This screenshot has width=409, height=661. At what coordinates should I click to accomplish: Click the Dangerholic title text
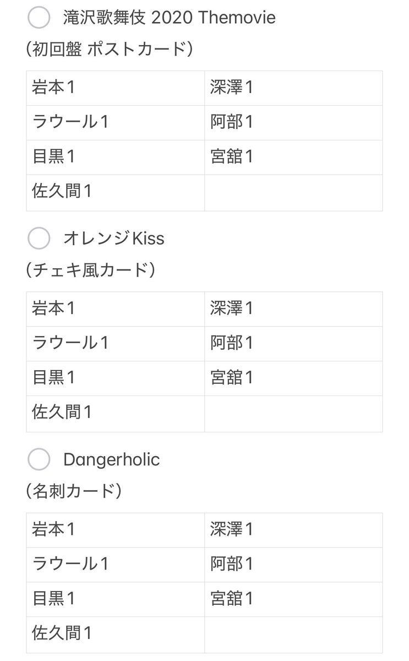coord(112,459)
